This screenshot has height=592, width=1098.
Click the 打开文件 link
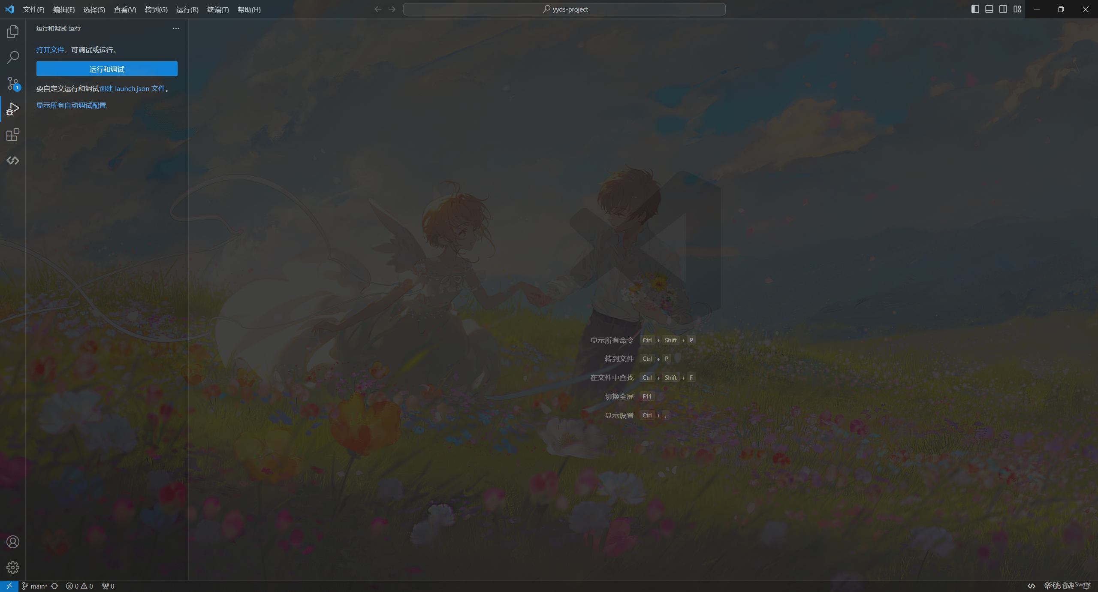[x=50, y=50]
